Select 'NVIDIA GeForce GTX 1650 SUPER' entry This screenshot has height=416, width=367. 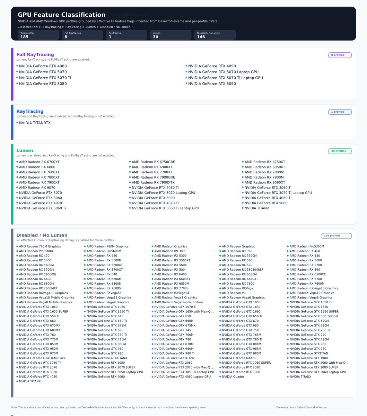42,311
